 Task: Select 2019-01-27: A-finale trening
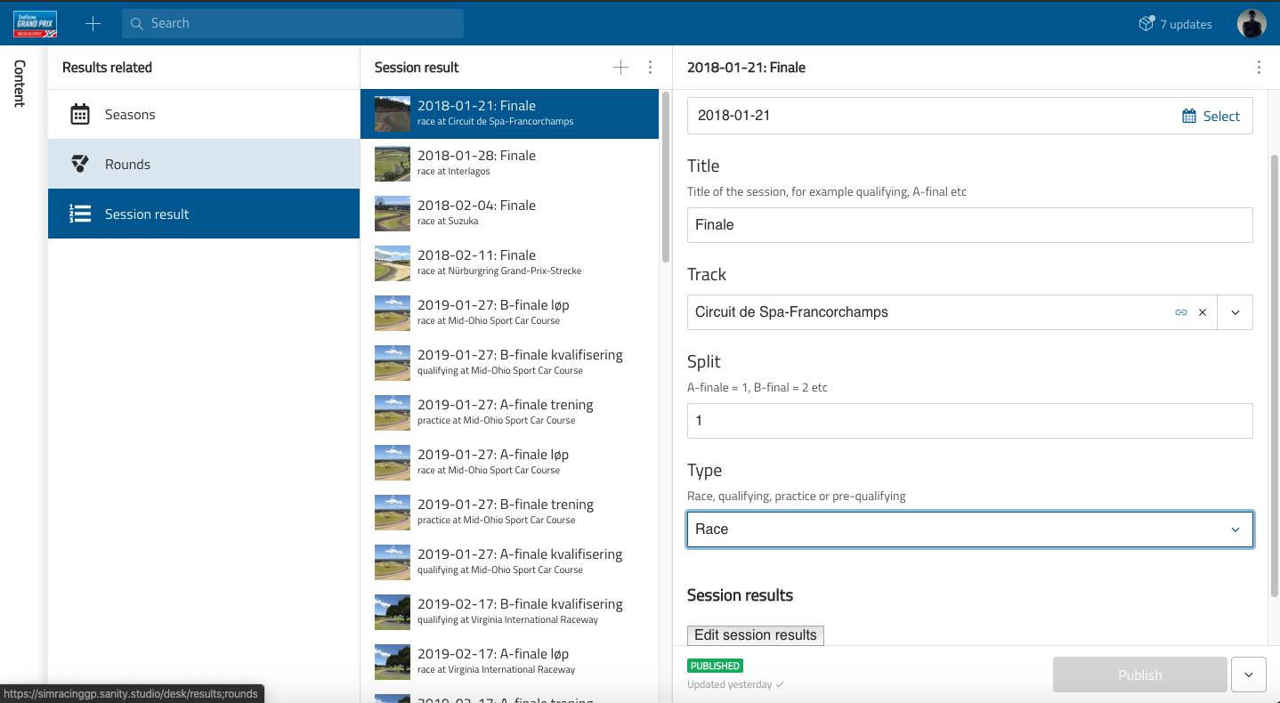[x=509, y=412]
